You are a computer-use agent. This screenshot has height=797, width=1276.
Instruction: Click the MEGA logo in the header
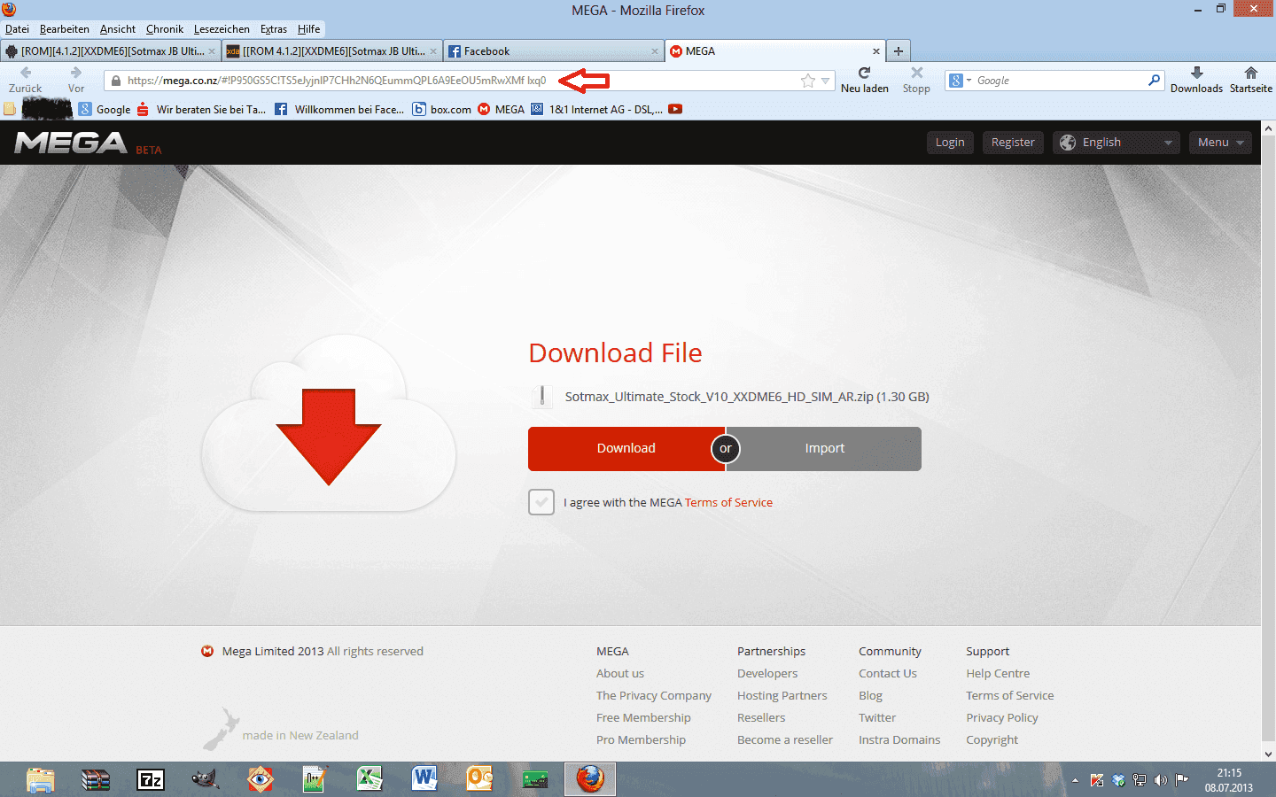[x=71, y=143]
